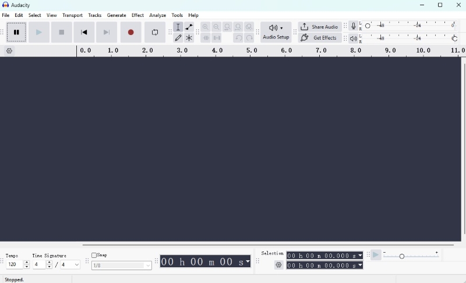Viewport: 466px width, 283px height.
Task: Click the Zoom Toggle icon
Action: click(249, 27)
